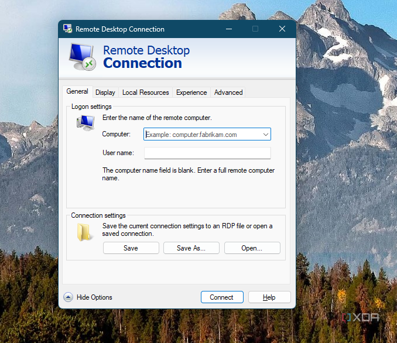Switch to the General tab

coord(77,91)
